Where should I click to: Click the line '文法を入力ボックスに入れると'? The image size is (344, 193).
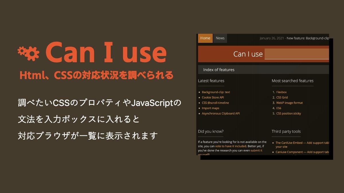click(x=79, y=119)
